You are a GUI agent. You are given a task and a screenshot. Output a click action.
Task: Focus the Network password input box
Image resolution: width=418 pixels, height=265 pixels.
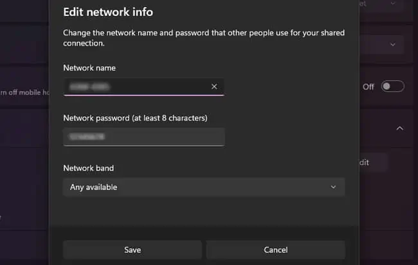pyautogui.click(x=143, y=137)
